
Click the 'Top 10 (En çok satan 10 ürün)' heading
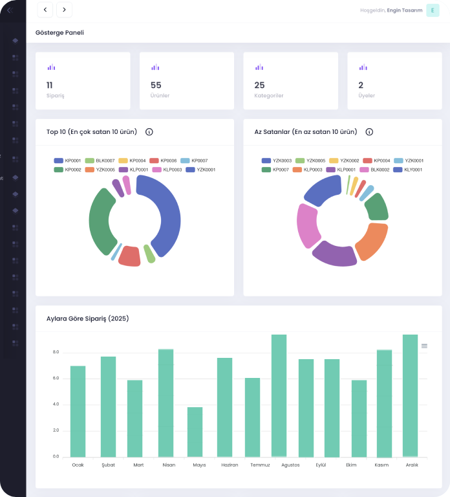(92, 132)
